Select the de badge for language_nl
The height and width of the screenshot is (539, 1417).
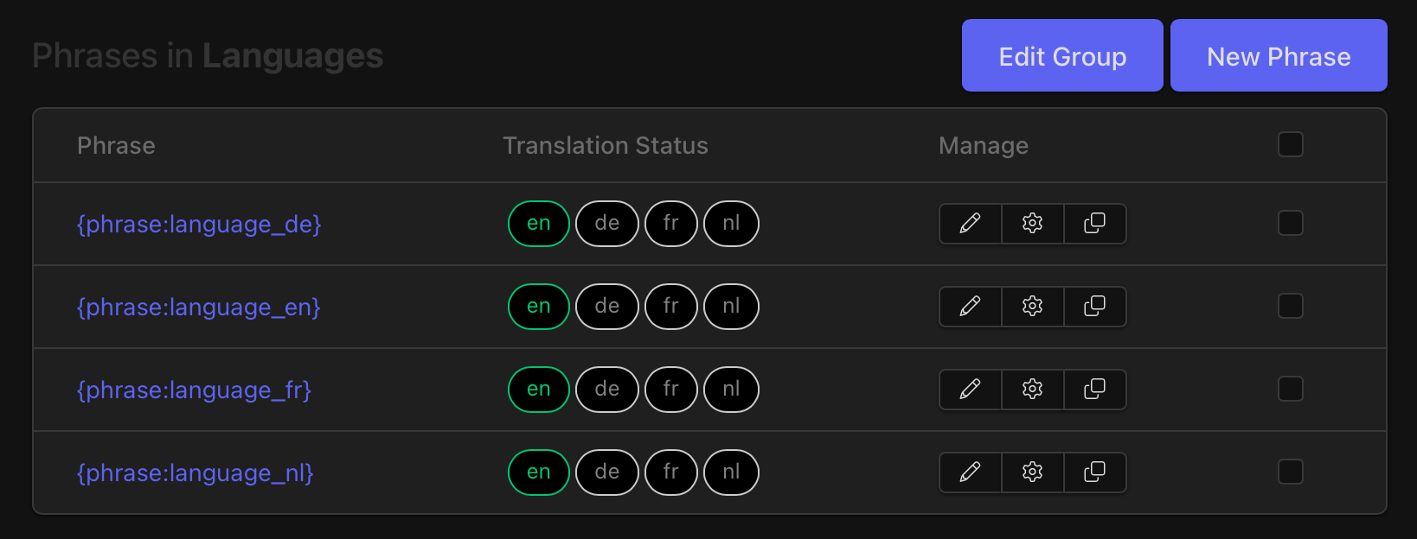[607, 472]
